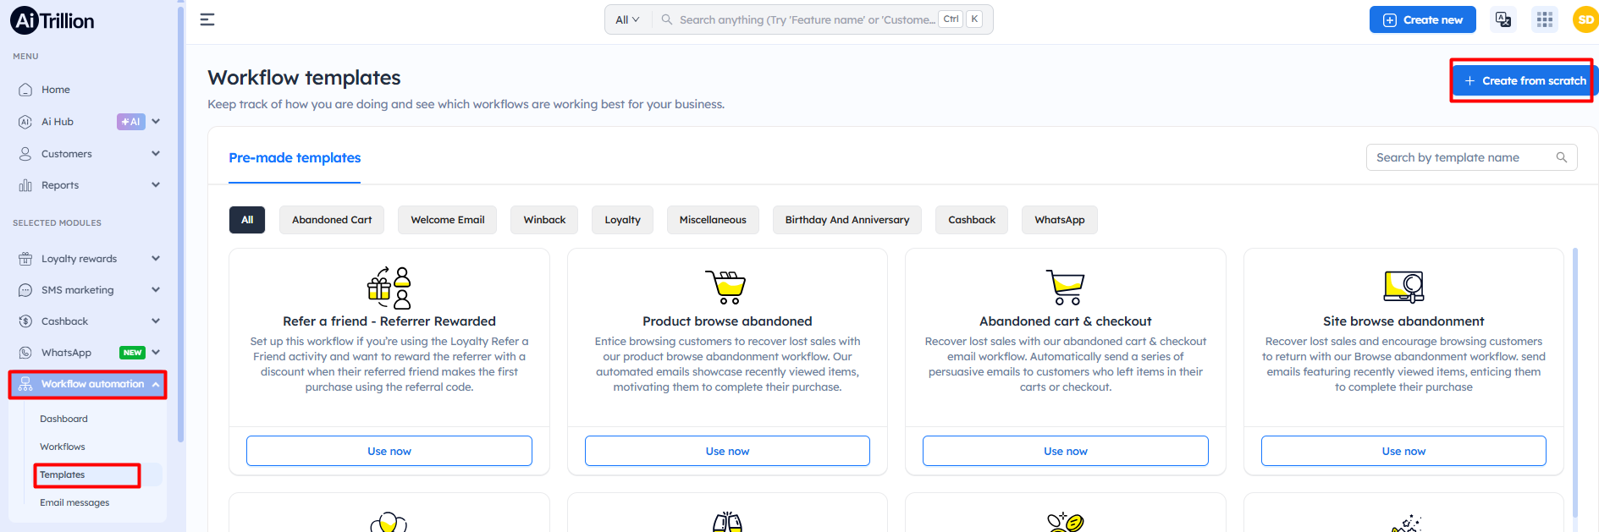Viewport: 1599px width, 532px height.
Task: Select the Birthday And Anniversary filter
Action: tap(846, 220)
